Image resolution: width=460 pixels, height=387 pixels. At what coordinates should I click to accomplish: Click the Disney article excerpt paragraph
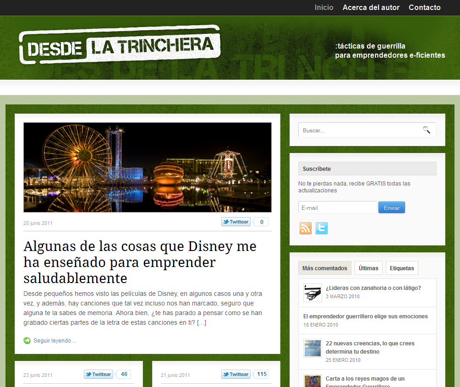143,308
